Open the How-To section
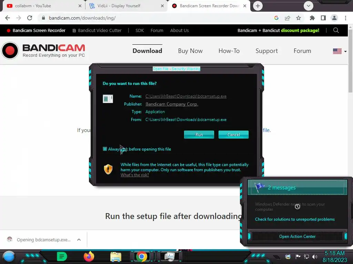Viewport: 353px width, 264px height. [229, 51]
